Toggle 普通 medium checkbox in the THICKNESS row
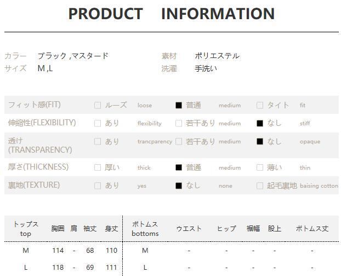The width and height of the screenshot is (341, 278). point(179,167)
